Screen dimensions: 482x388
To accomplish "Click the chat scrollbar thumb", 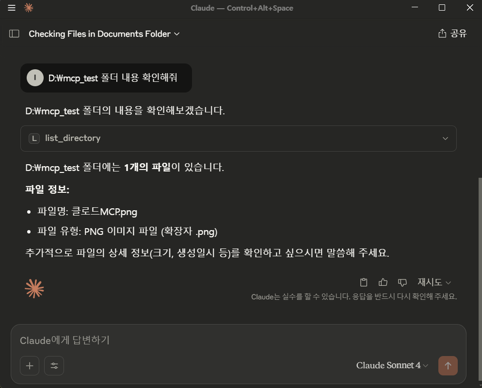I will click(x=480, y=279).
